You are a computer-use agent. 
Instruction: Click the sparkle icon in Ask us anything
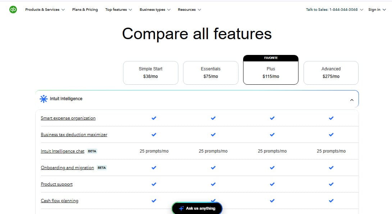181,208
